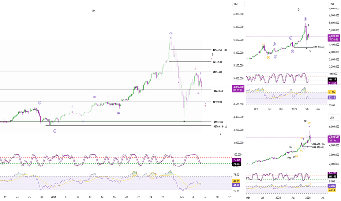Click the 25.391 stochastic value tag on H4
This screenshot has height=201, width=341.
coord(236,160)
